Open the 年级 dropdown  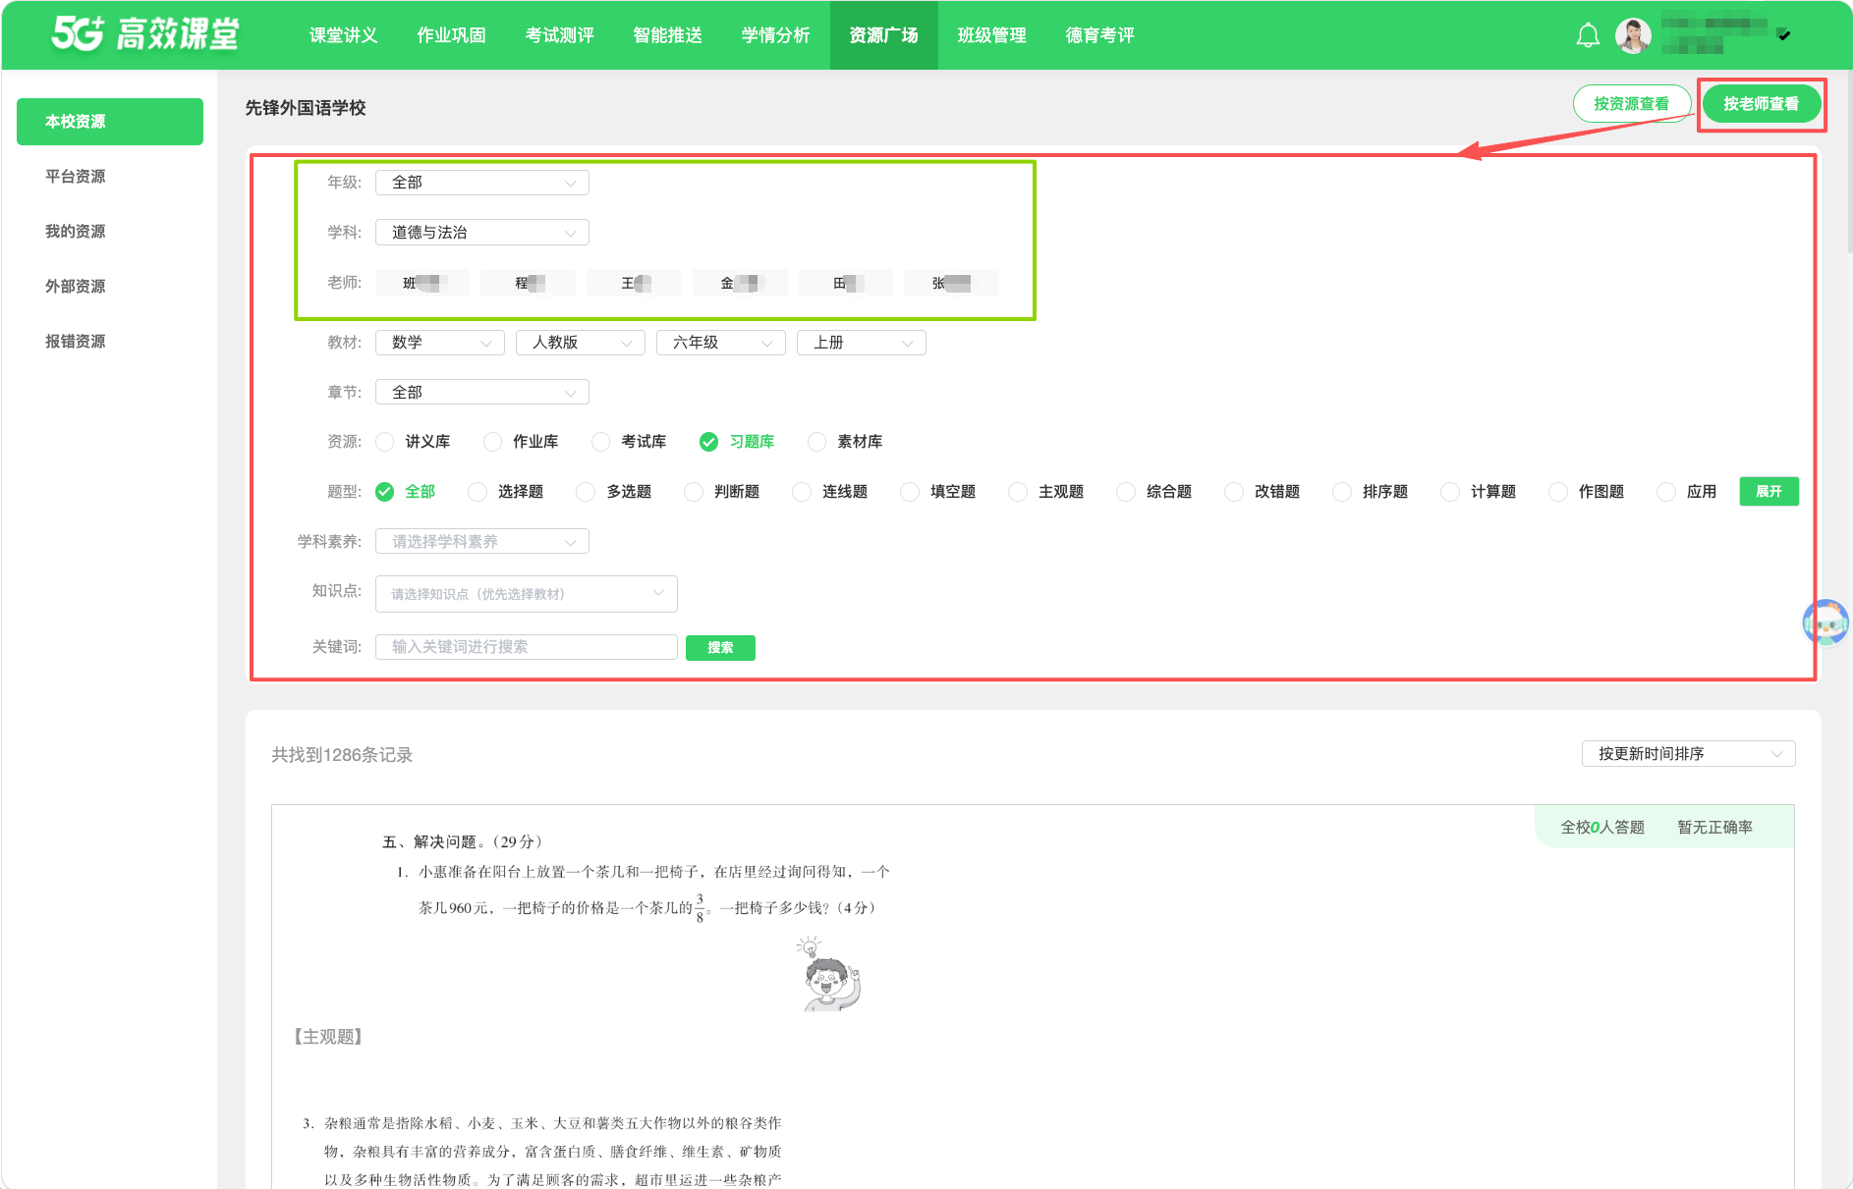(x=482, y=183)
